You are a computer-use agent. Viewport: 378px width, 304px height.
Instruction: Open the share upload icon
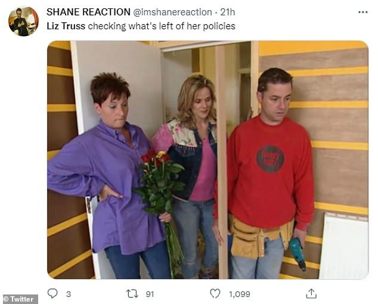311,293
